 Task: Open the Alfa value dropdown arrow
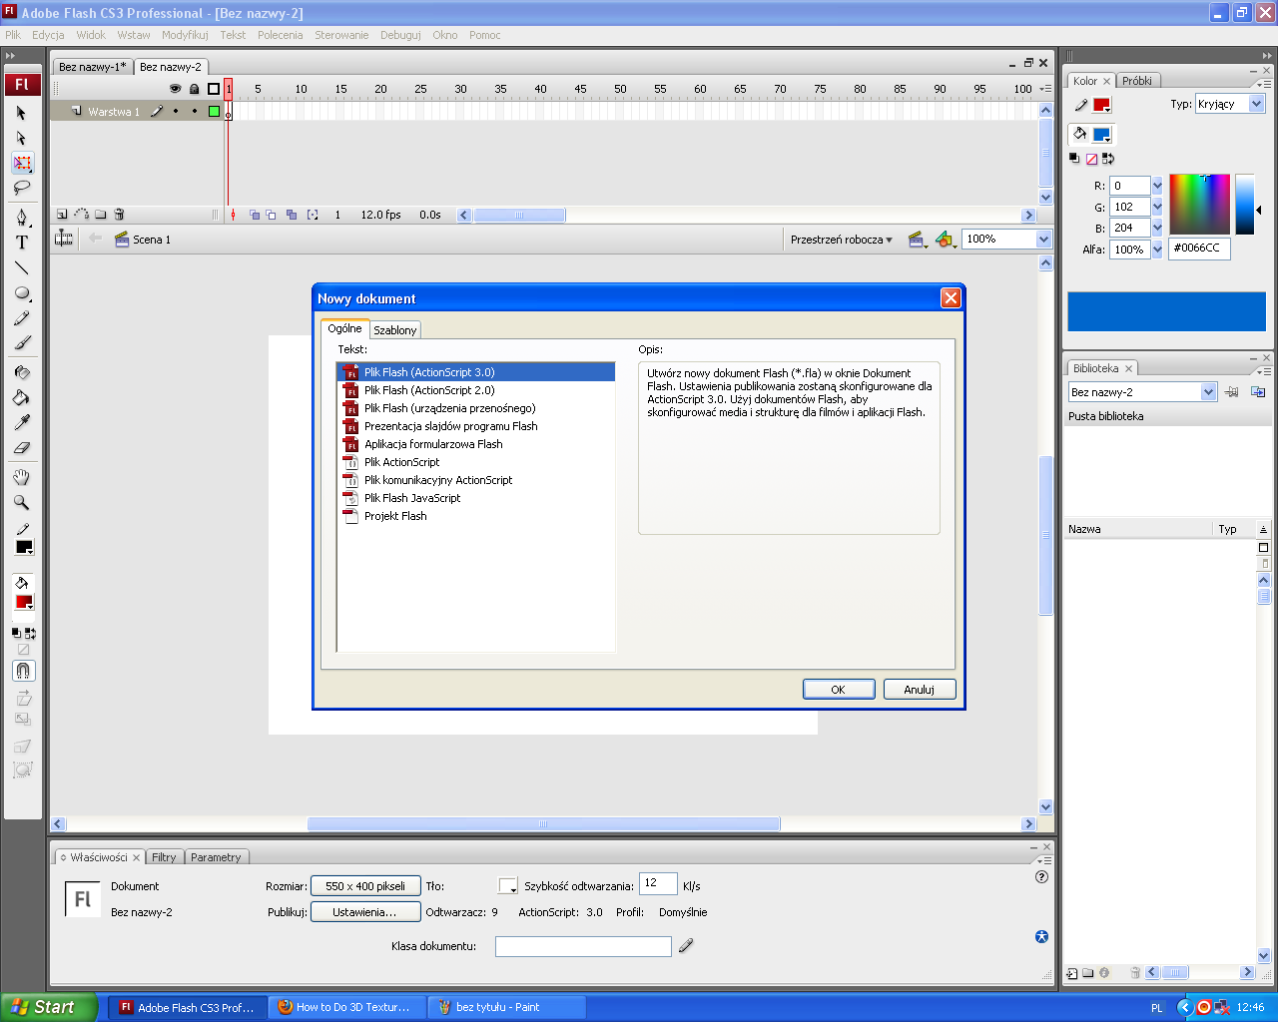click(x=1157, y=250)
